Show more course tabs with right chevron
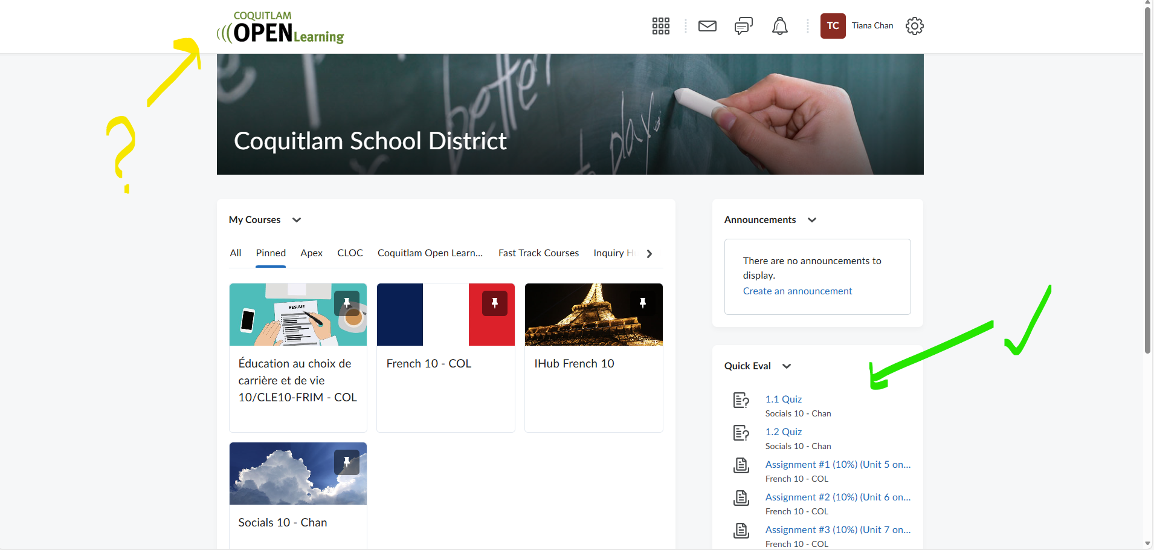Image resolution: width=1154 pixels, height=550 pixels. tap(650, 254)
